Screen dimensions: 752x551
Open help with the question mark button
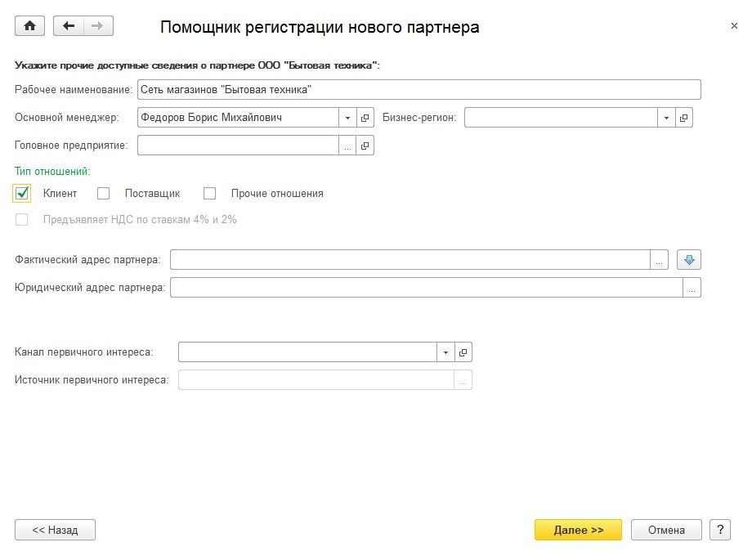tap(720, 530)
